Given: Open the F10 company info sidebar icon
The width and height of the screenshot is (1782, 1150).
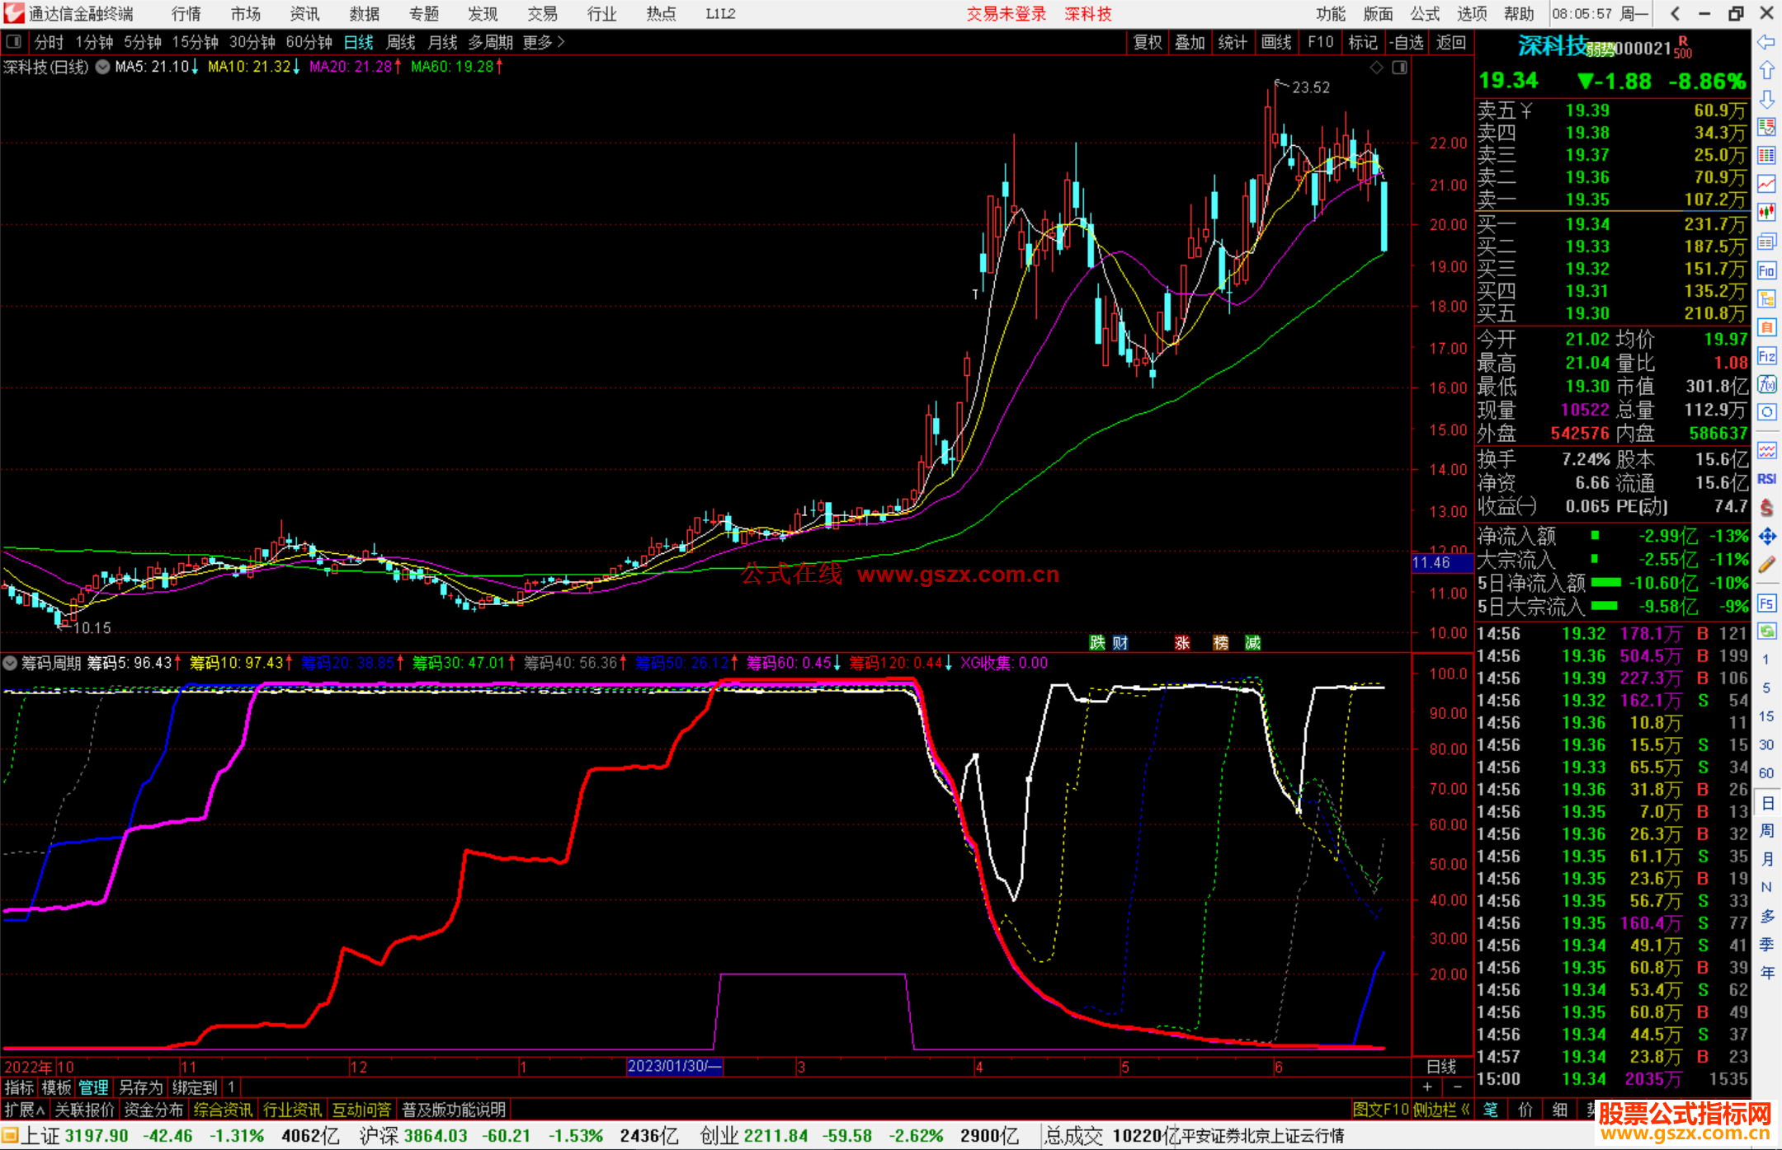Looking at the screenshot, I should pos(1766,270).
